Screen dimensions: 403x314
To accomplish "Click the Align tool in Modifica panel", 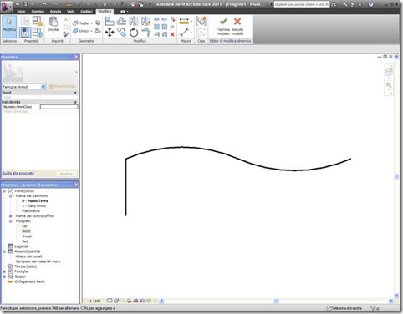I will tap(110, 21).
